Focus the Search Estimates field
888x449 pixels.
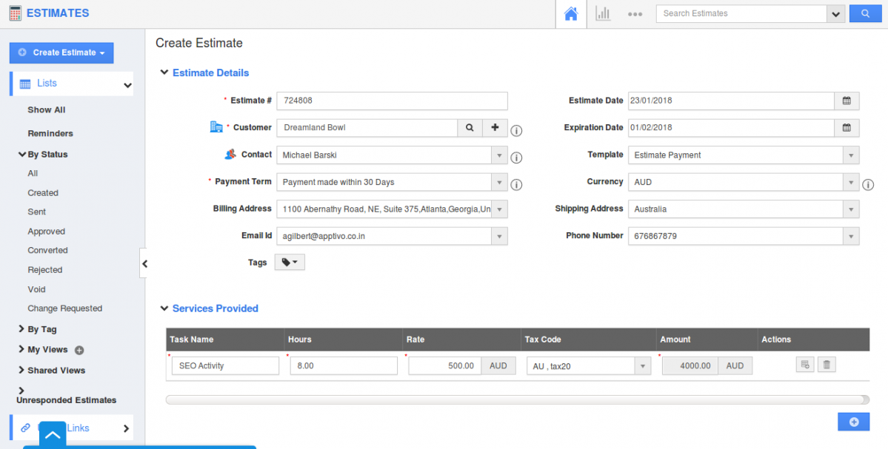click(741, 13)
